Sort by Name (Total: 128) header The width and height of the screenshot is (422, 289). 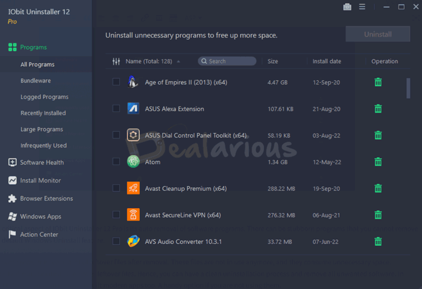click(149, 61)
